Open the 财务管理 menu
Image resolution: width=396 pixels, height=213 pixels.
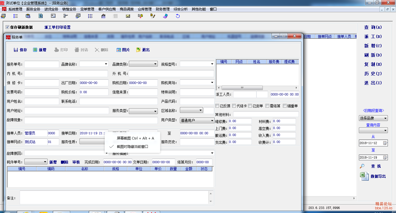click(x=162, y=9)
